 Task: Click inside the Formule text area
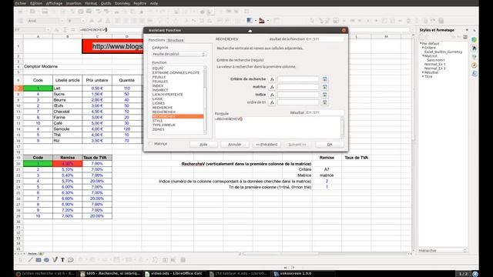pyautogui.click(x=277, y=127)
